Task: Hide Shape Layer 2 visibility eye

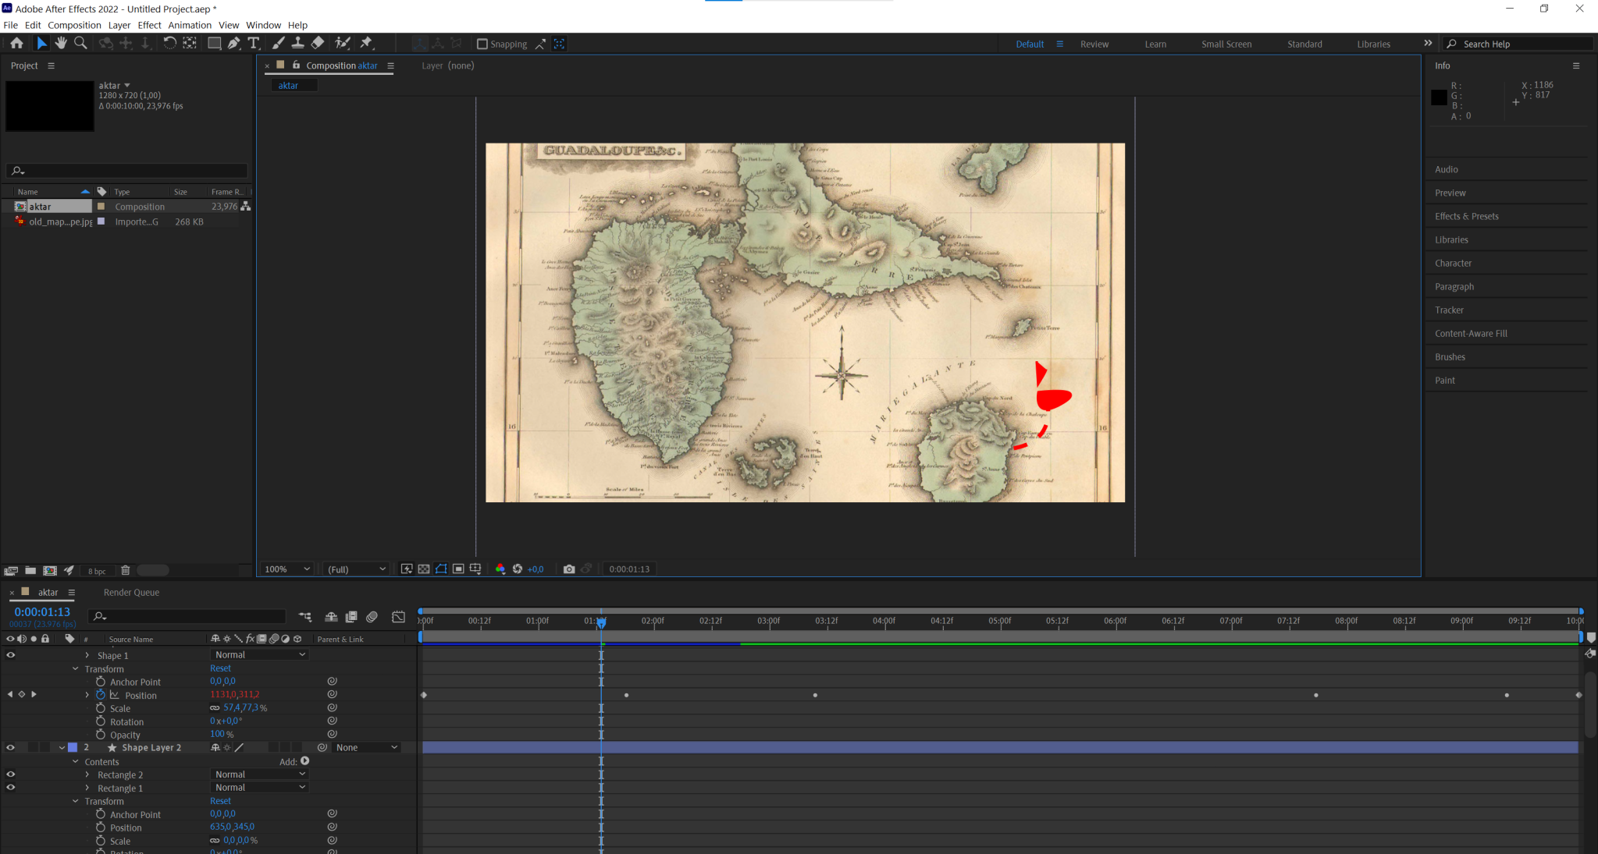Action: click(11, 747)
